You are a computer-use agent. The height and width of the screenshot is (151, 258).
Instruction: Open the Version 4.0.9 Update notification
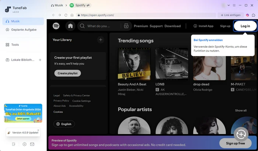point(23,133)
